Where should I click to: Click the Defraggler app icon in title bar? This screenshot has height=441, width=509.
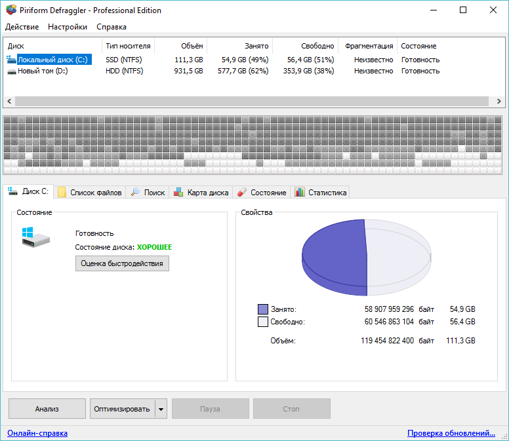(x=11, y=10)
